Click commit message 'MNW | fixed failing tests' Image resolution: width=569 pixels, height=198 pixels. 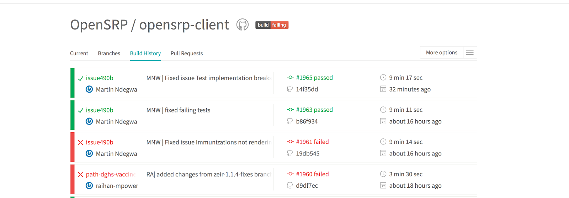(178, 110)
